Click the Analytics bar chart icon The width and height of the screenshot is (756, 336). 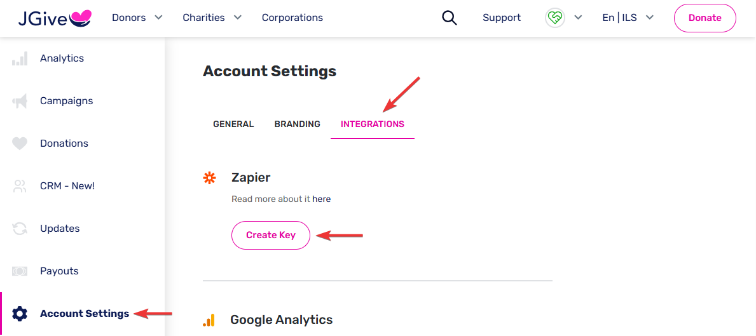pyautogui.click(x=20, y=58)
